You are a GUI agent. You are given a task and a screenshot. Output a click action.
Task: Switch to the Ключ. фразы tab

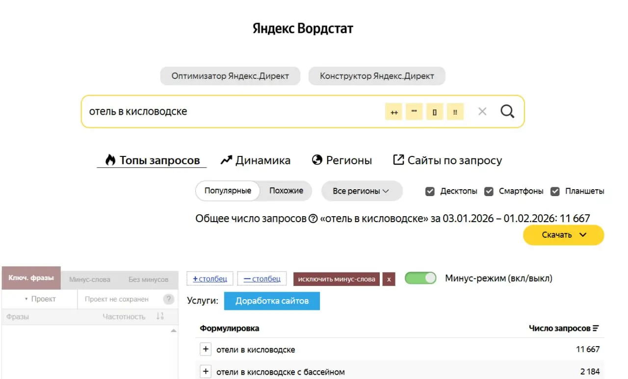[x=31, y=278]
